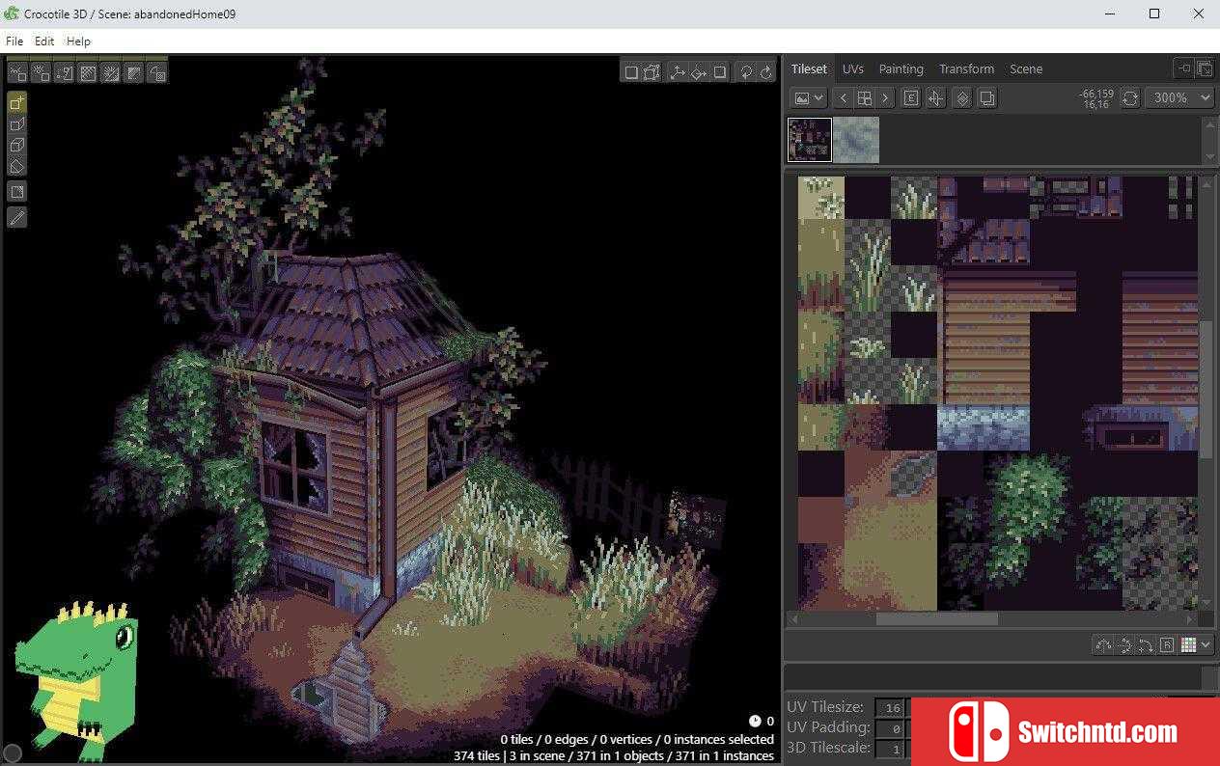Select the cube block mode tool
Screen dimensions: 1220x766
click(x=17, y=145)
